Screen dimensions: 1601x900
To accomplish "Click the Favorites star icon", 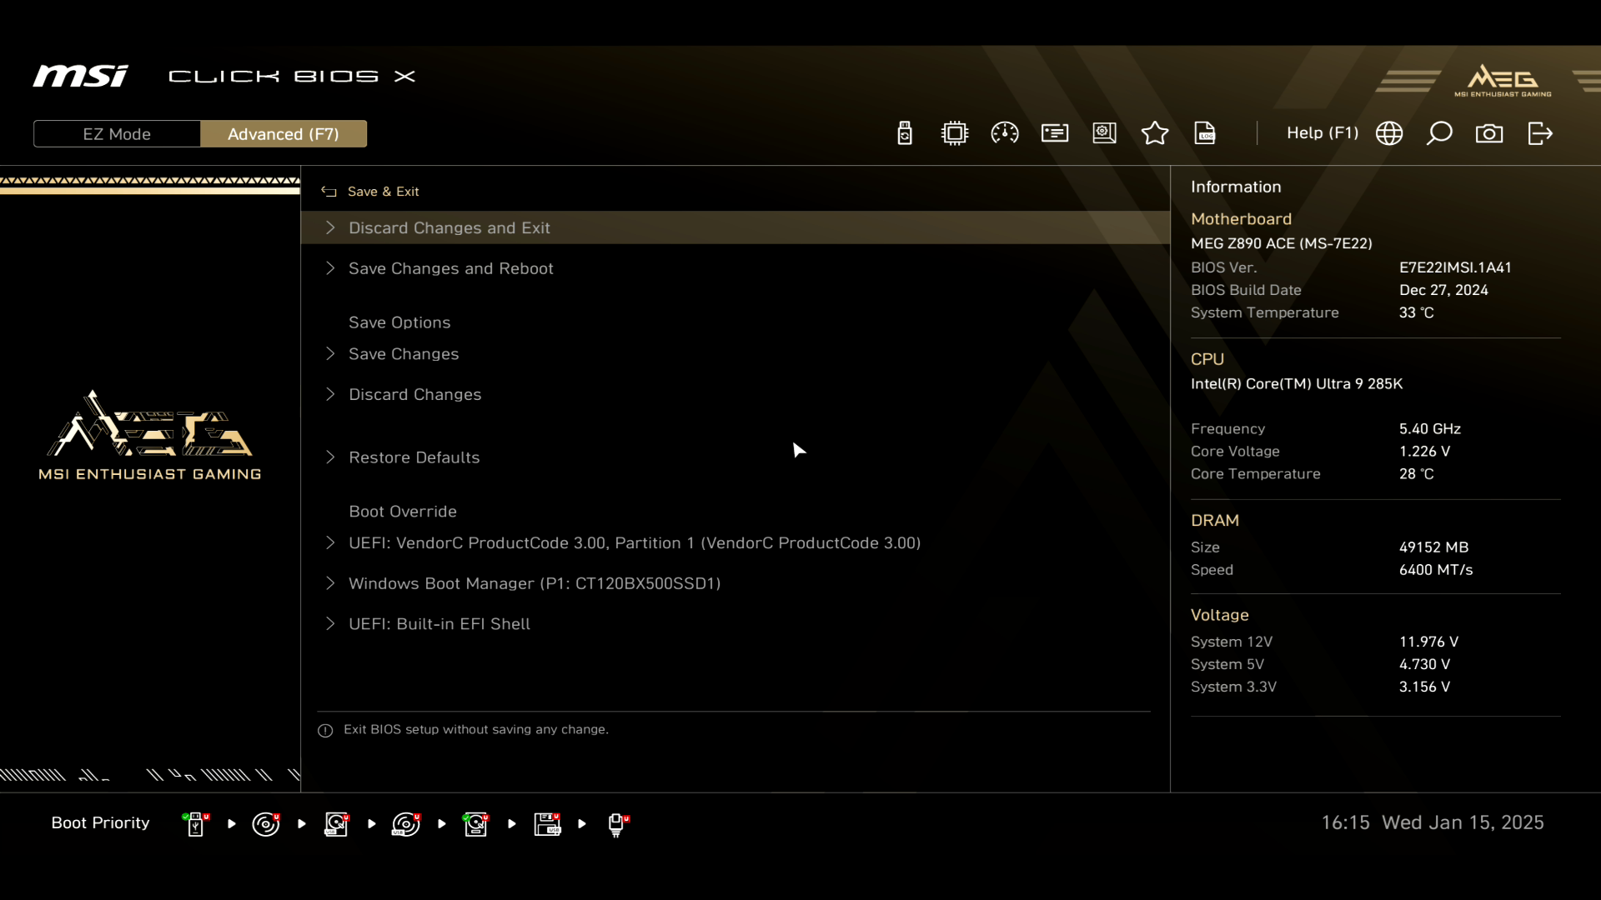I will click(x=1155, y=133).
